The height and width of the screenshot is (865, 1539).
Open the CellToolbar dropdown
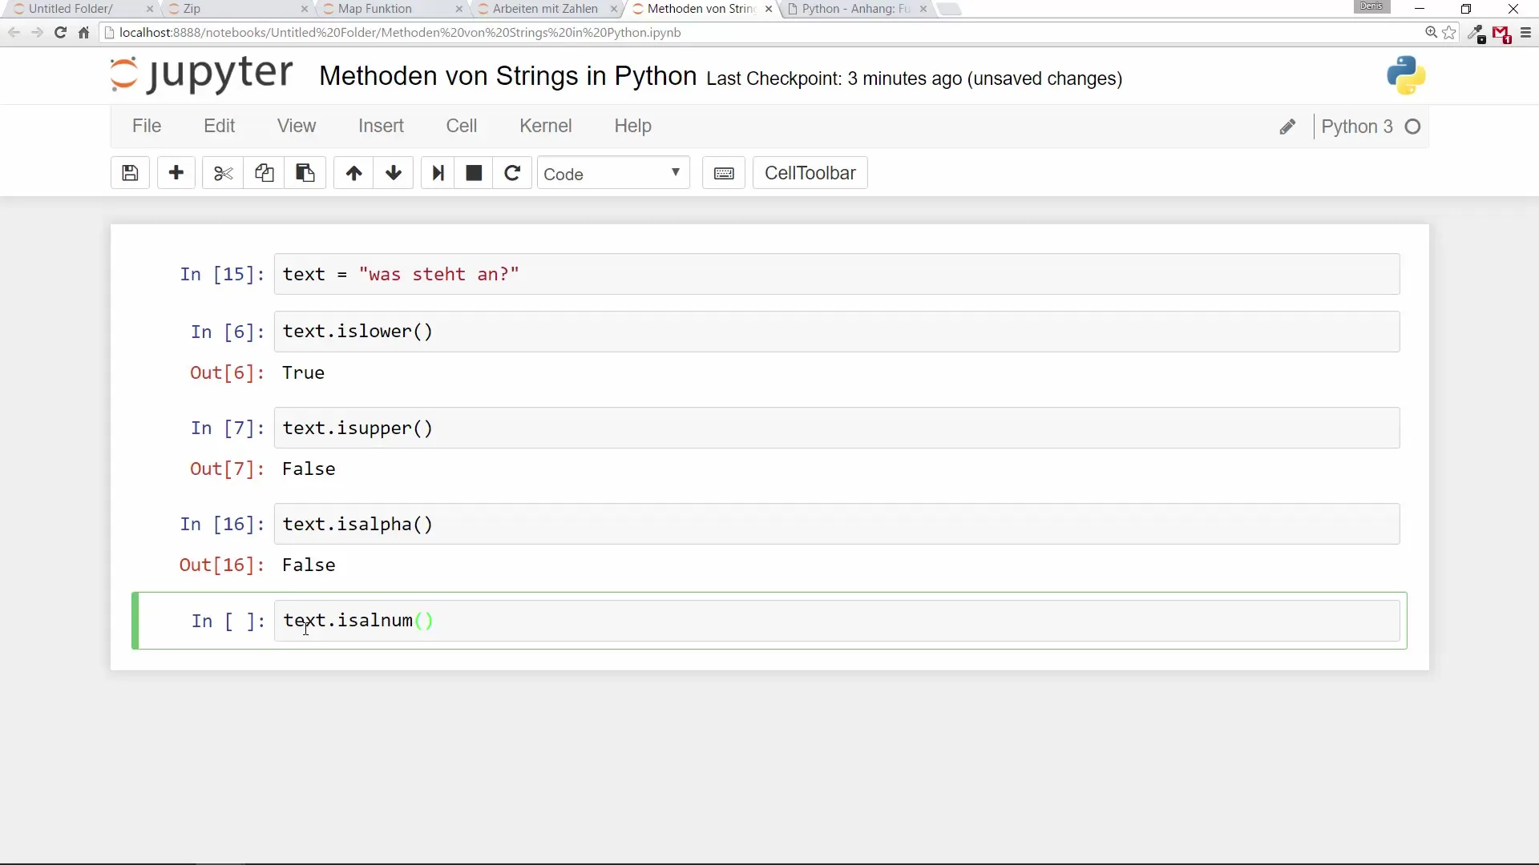pos(810,173)
